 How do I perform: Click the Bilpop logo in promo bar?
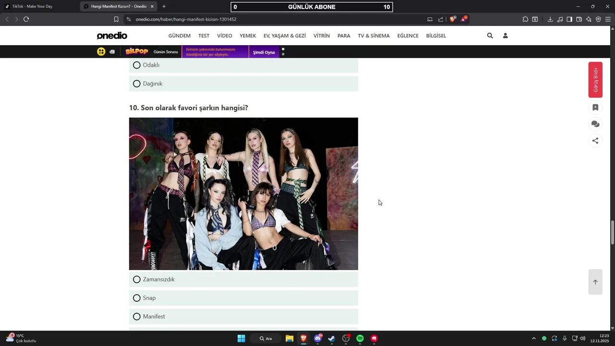point(136,51)
